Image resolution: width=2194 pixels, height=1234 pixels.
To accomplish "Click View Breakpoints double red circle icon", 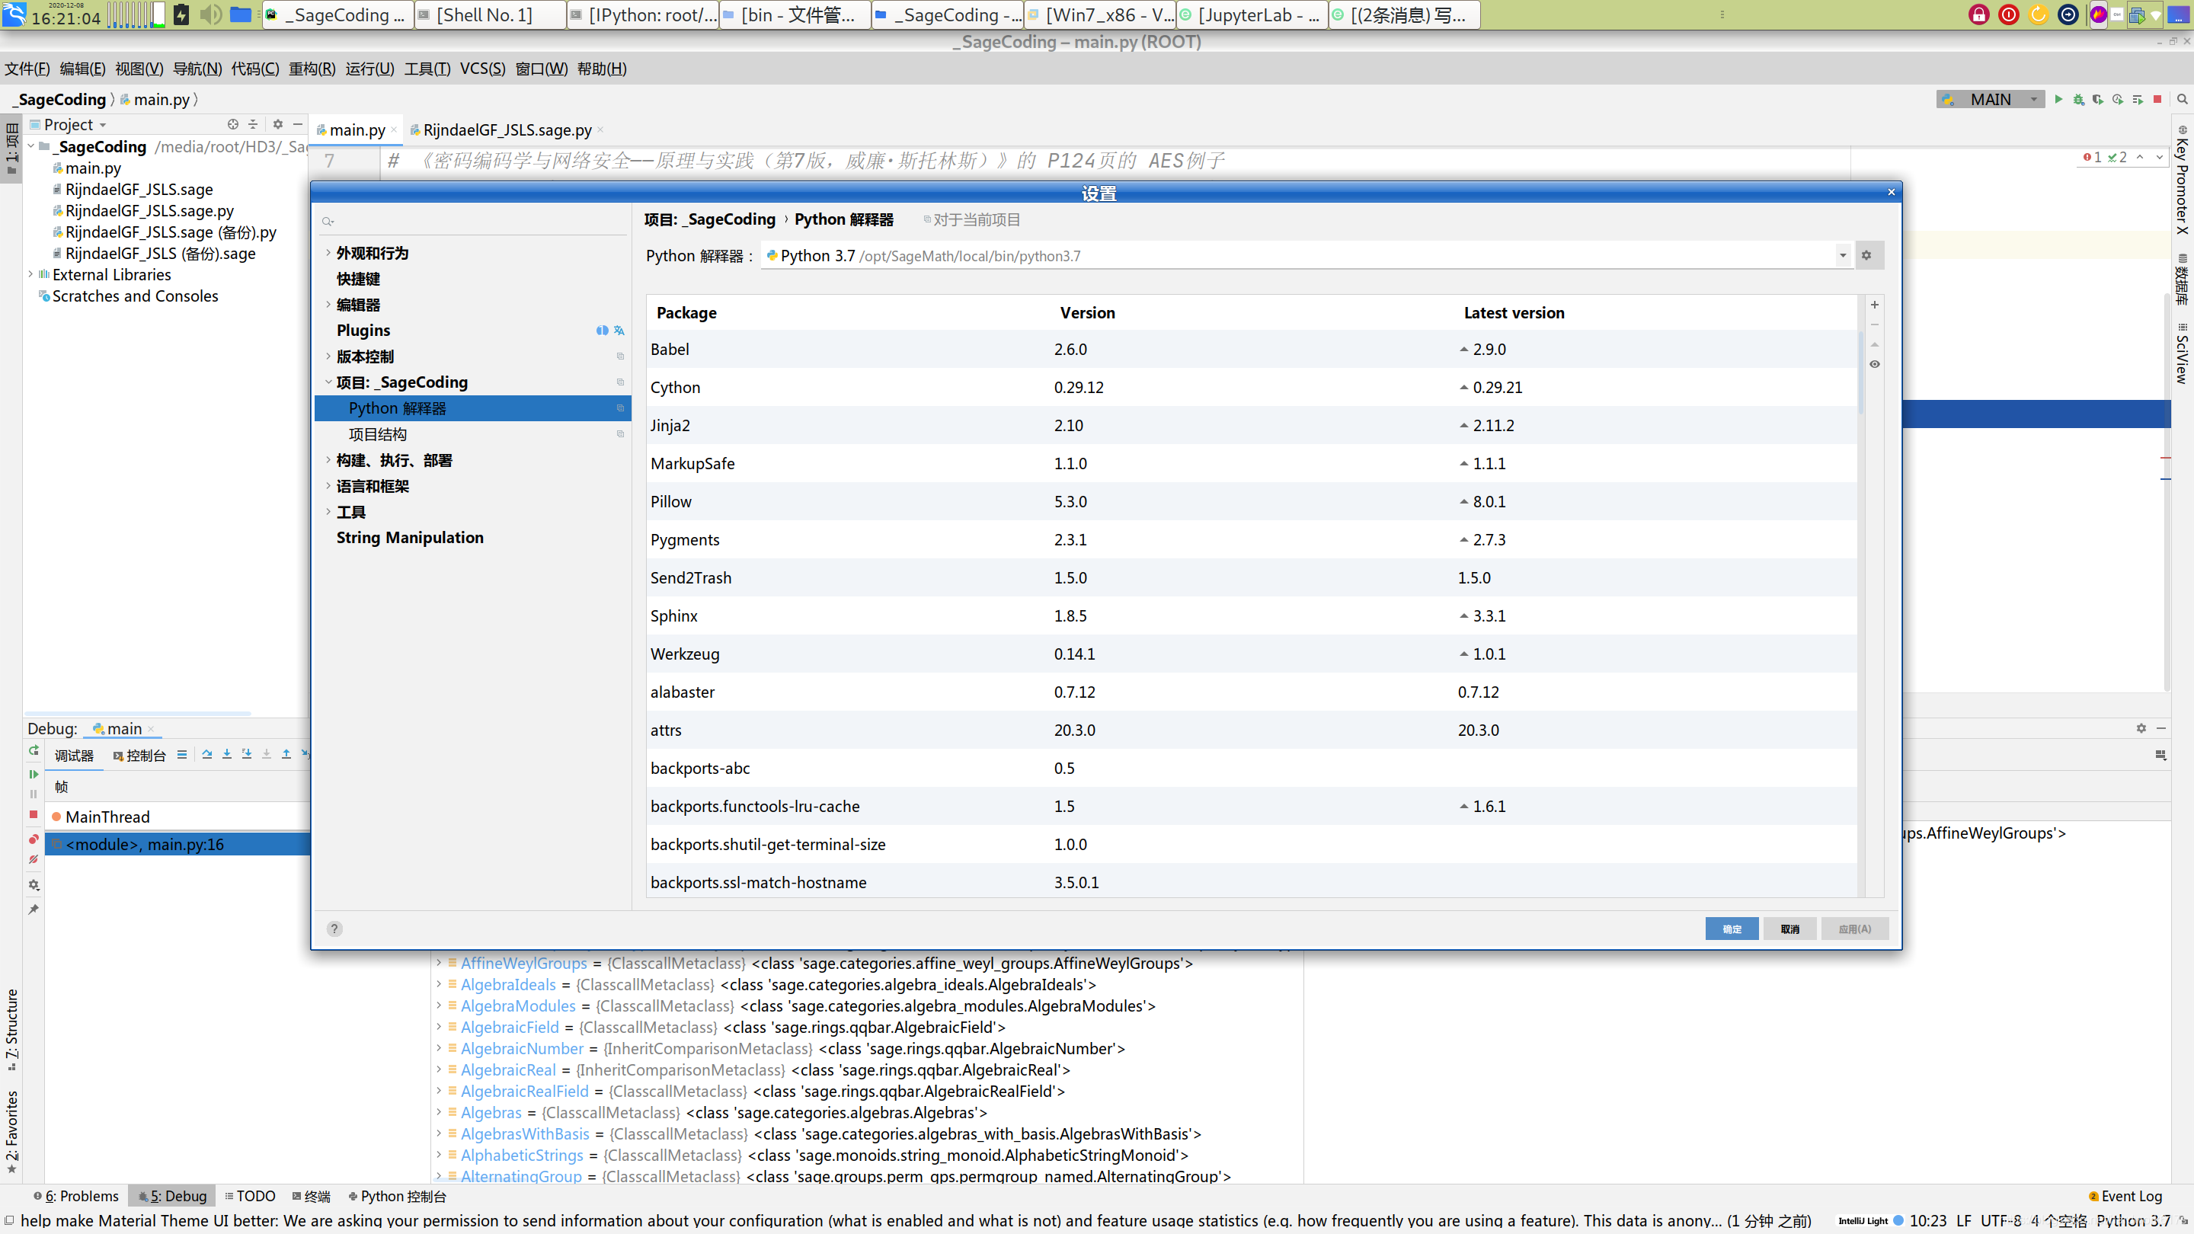I will (34, 839).
